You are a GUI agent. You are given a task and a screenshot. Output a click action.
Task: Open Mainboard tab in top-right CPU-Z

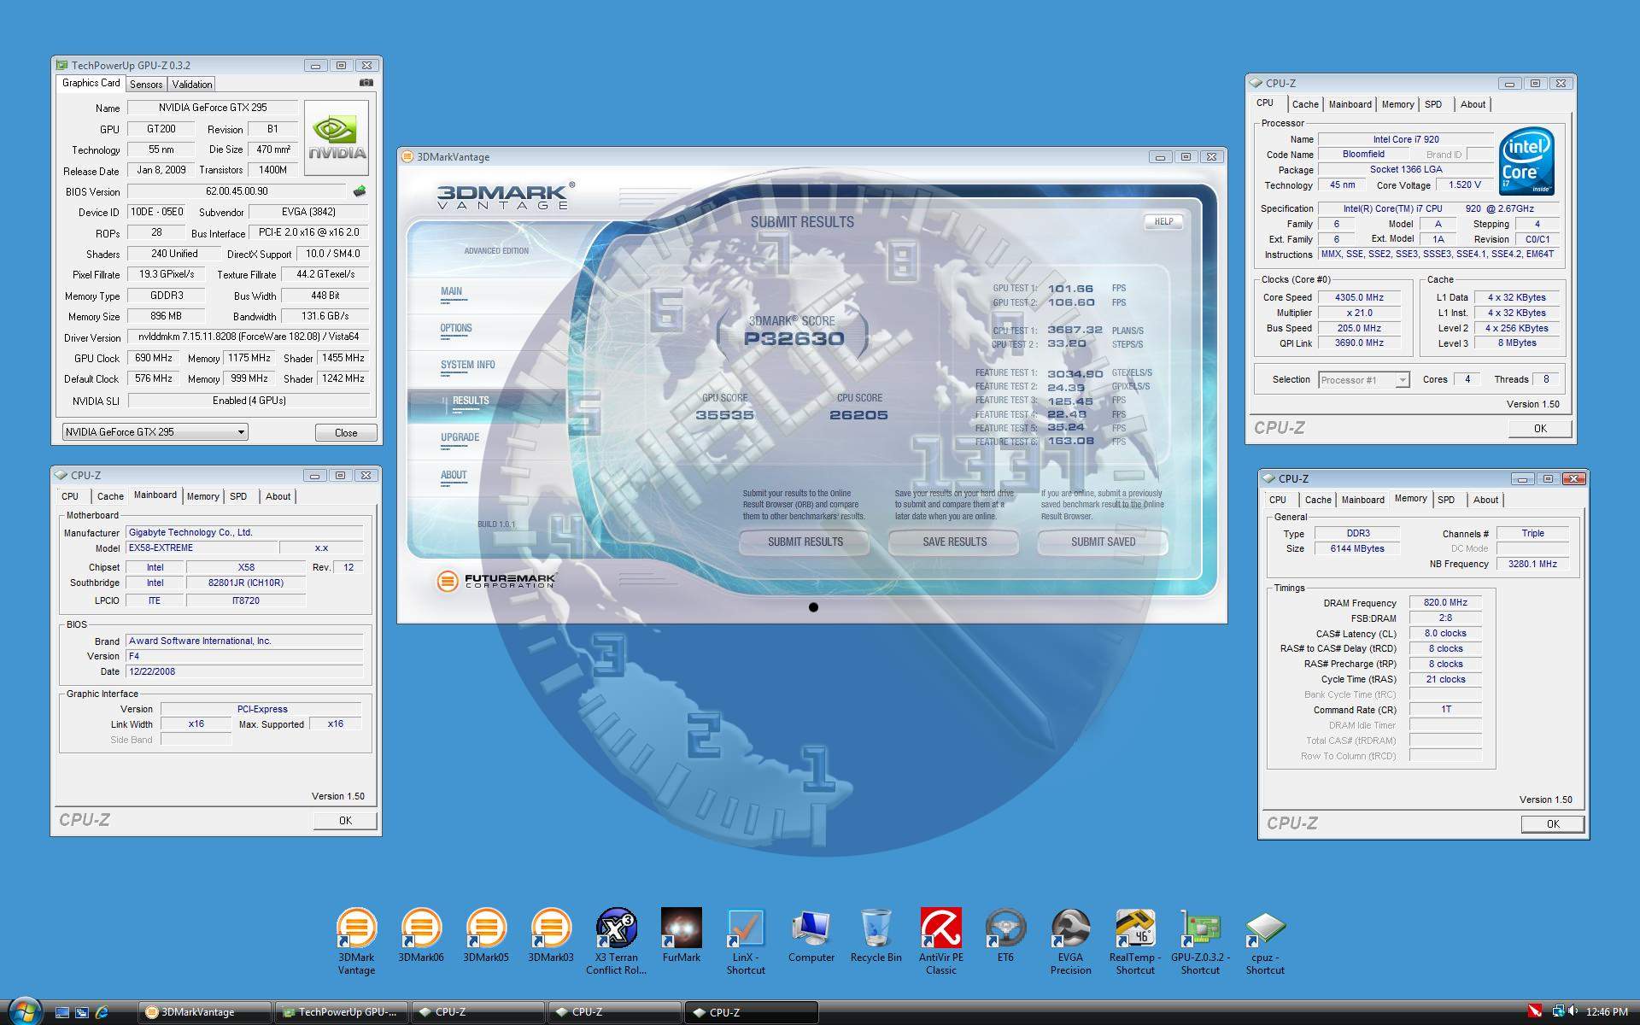tap(1350, 104)
